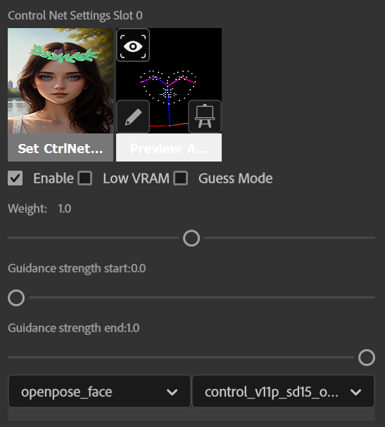Image resolution: width=385 pixels, height=427 pixels.
Task: Click the Preview A... button
Action: [169, 147]
